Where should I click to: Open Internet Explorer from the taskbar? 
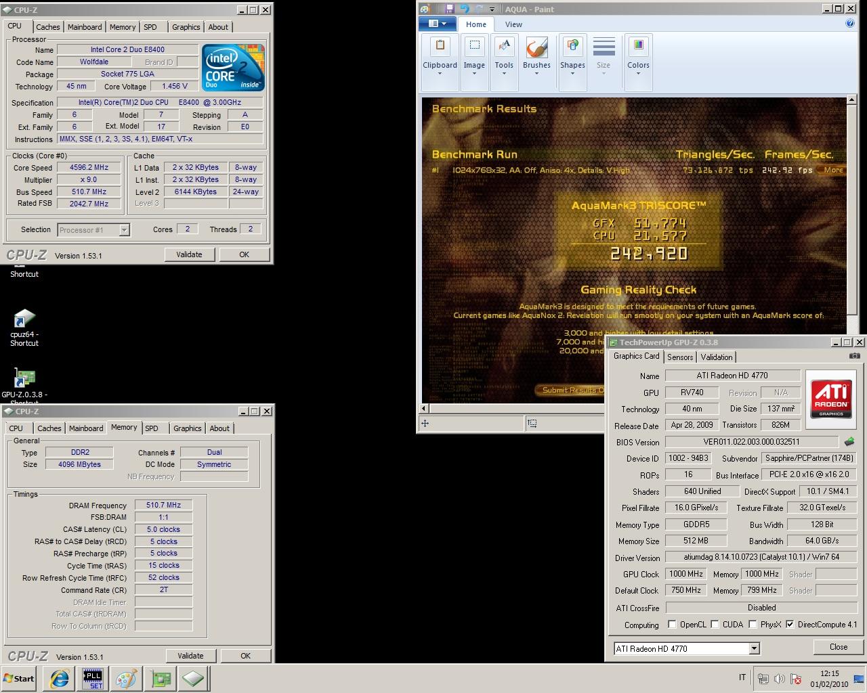(59, 678)
